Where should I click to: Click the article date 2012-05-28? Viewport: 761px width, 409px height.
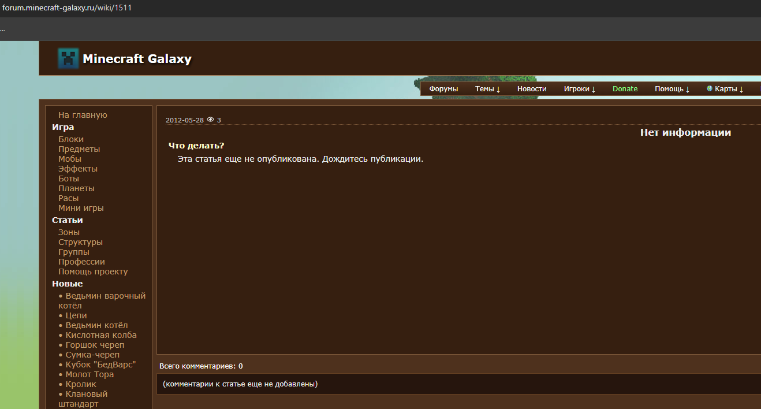pos(185,120)
